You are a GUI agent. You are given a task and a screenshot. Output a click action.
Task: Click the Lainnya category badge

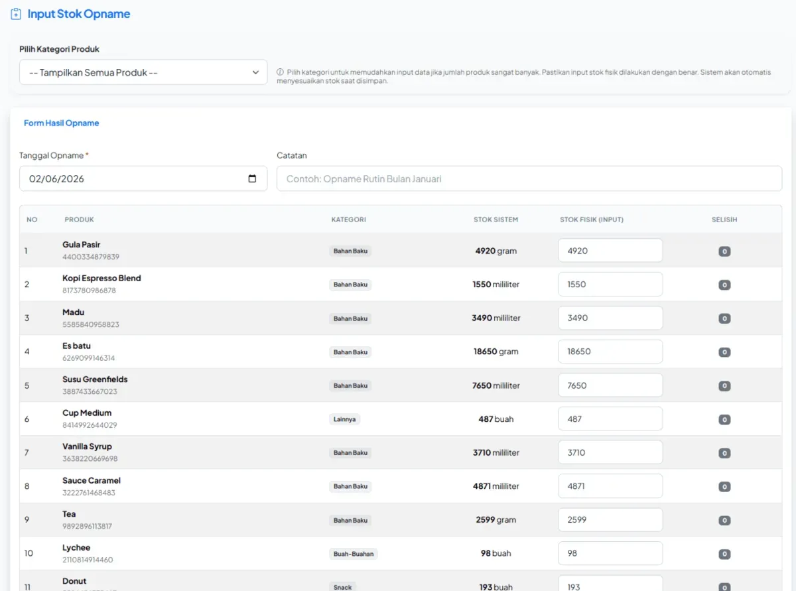(x=344, y=419)
